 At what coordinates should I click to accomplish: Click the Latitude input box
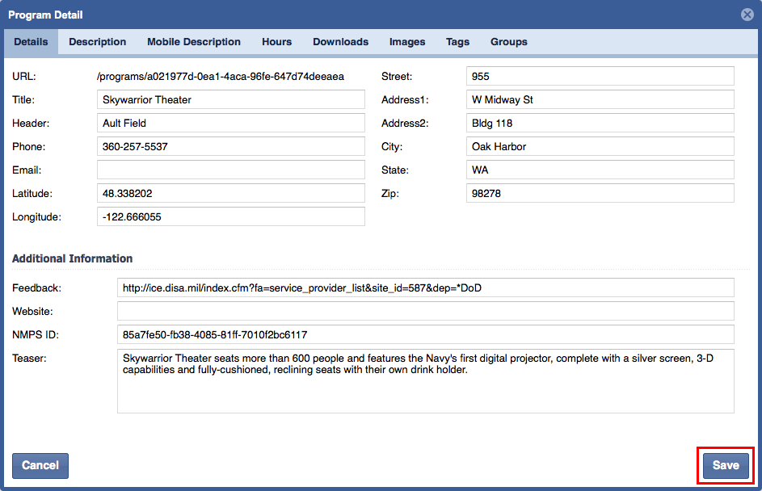(x=230, y=194)
